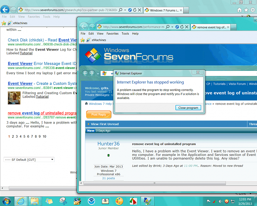Open Tutorials link in forum nav bar
Image resolution: width=257 pixels, height=206 pixels.
click(219, 84)
